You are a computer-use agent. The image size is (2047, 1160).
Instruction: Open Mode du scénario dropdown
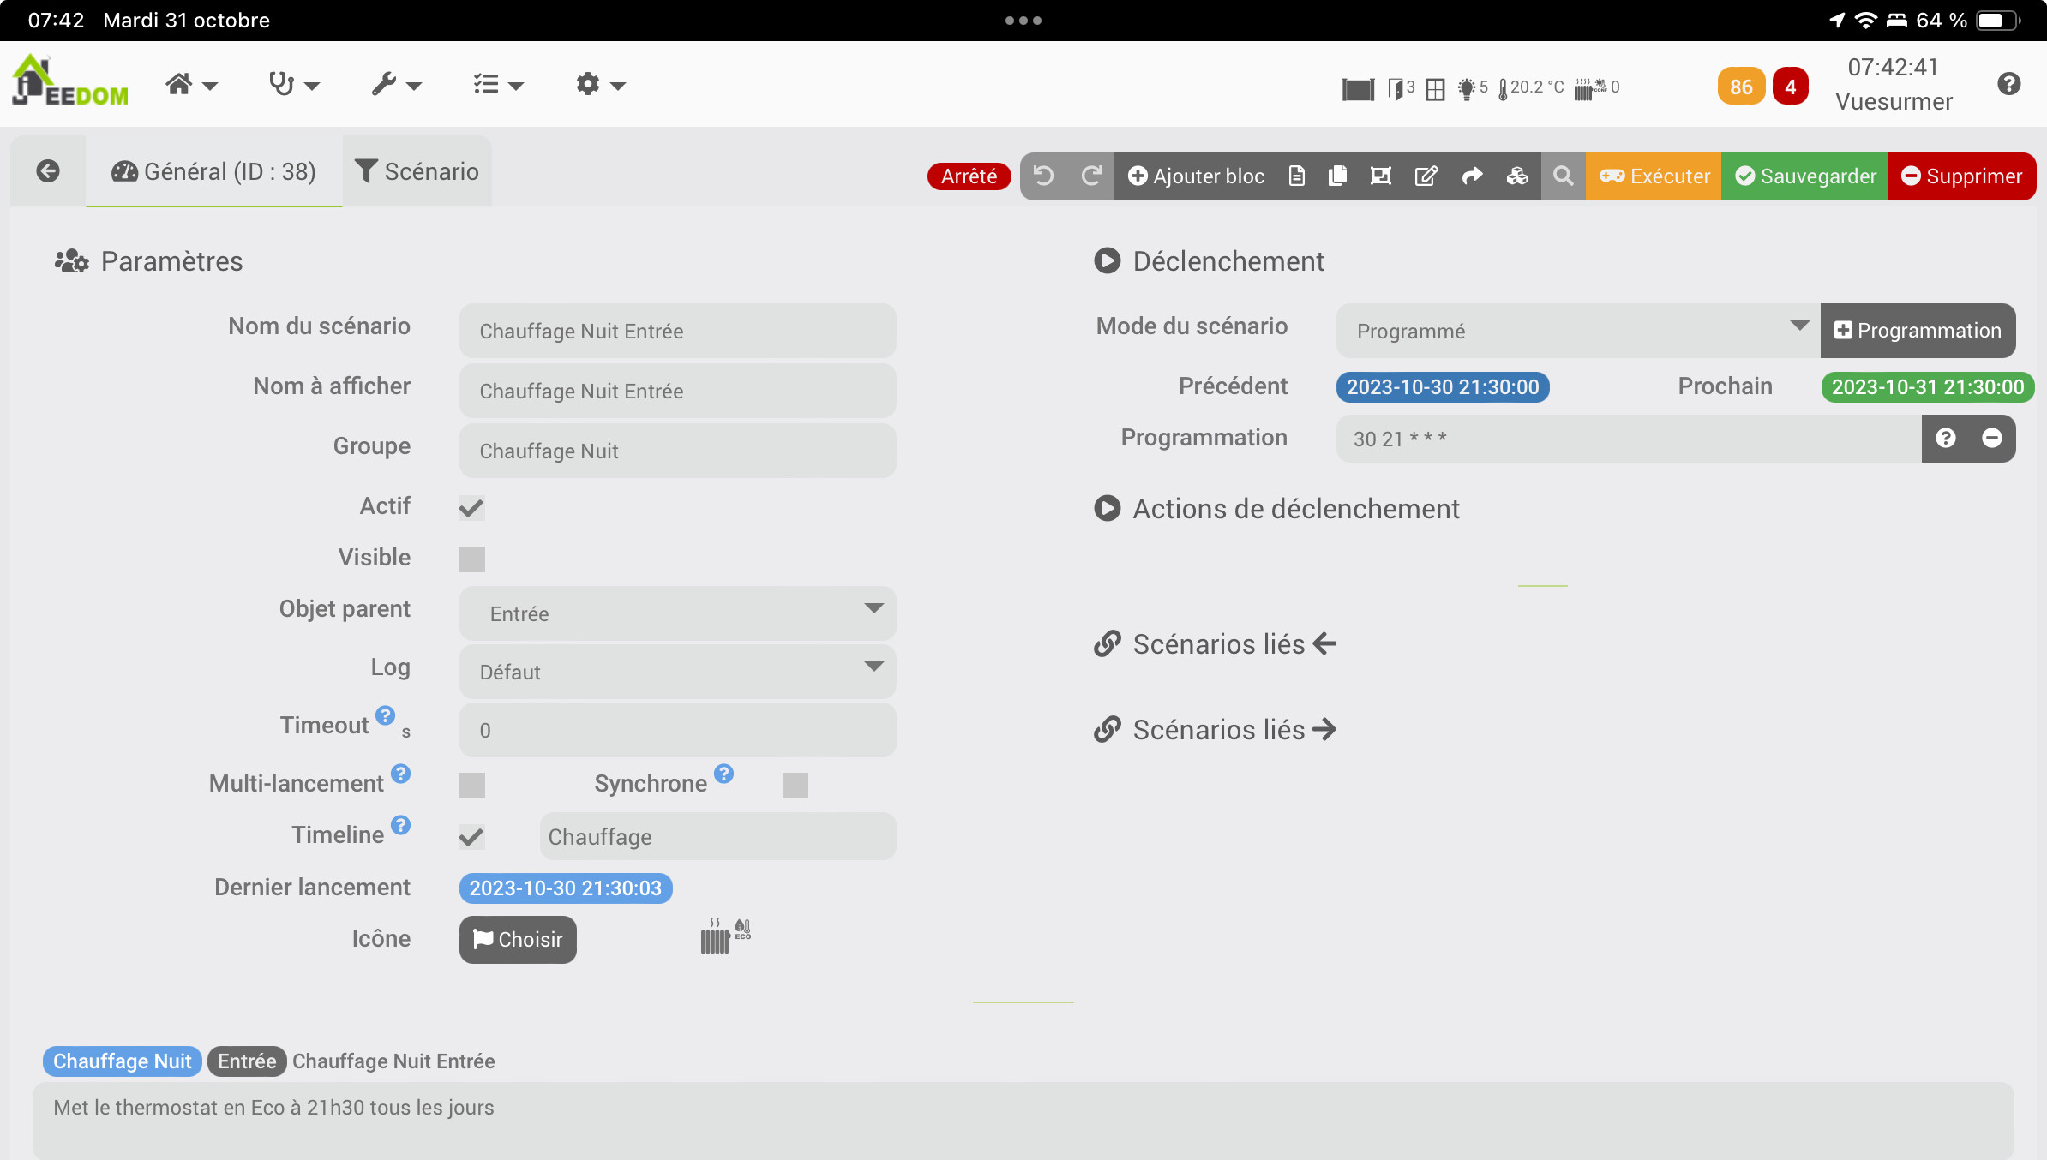pos(1577,331)
